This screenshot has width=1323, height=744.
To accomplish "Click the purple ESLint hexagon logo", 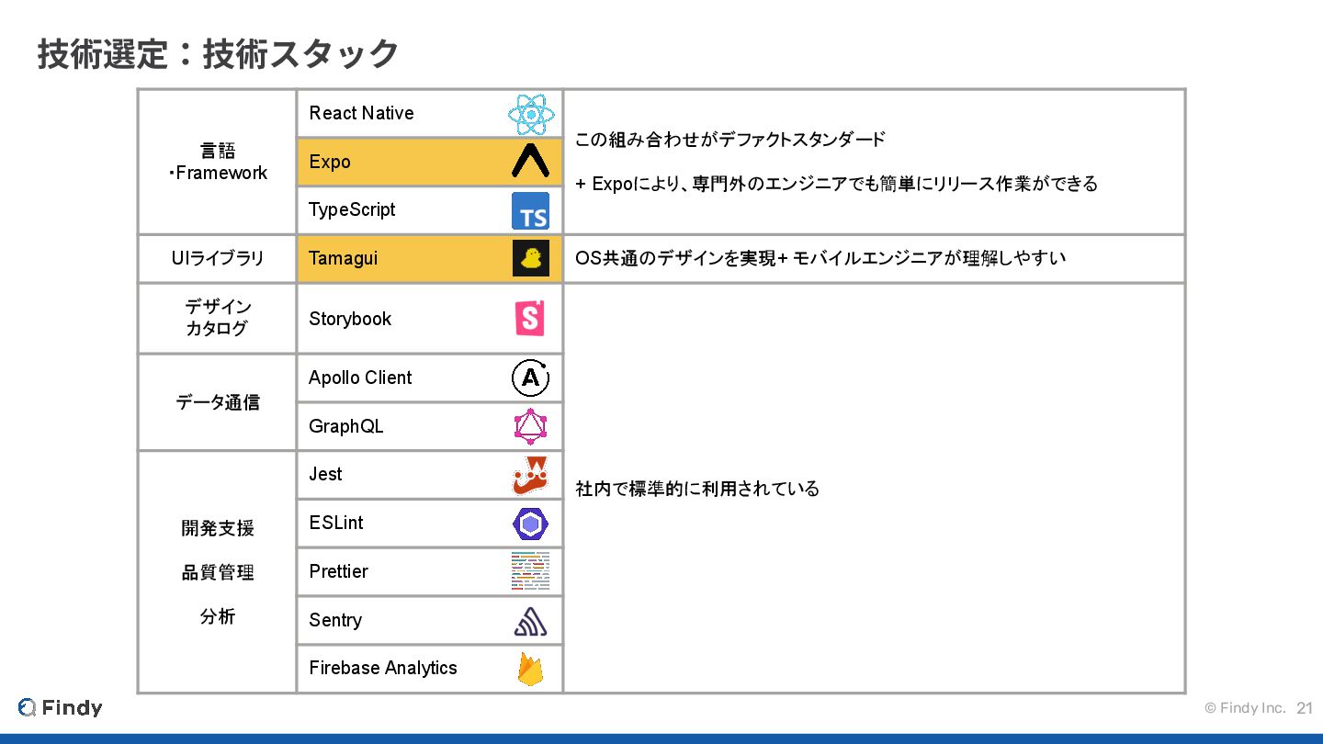I will pos(530,524).
